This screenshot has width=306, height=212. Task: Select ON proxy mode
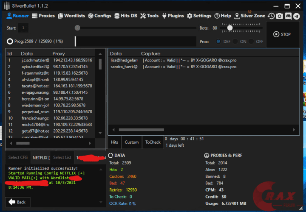click(x=235, y=42)
